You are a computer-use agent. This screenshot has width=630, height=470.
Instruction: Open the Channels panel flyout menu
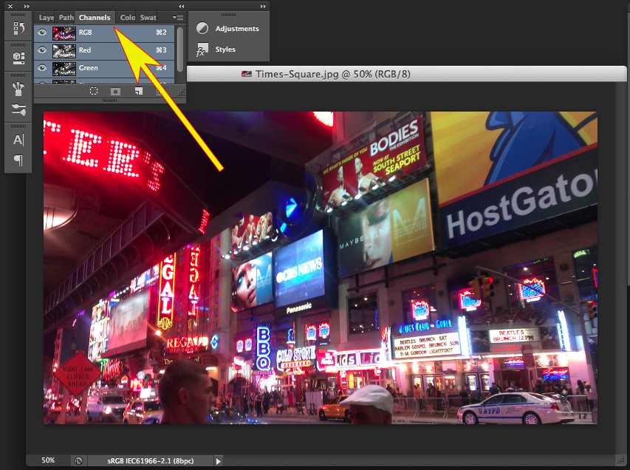pos(177,17)
